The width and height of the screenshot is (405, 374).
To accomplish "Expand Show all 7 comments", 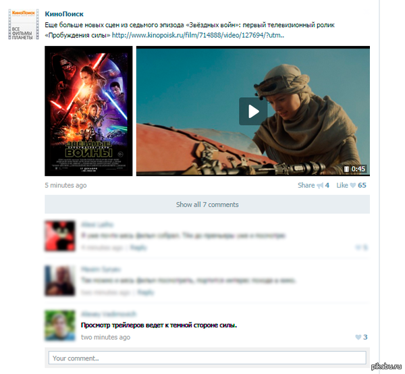I will click(207, 205).
